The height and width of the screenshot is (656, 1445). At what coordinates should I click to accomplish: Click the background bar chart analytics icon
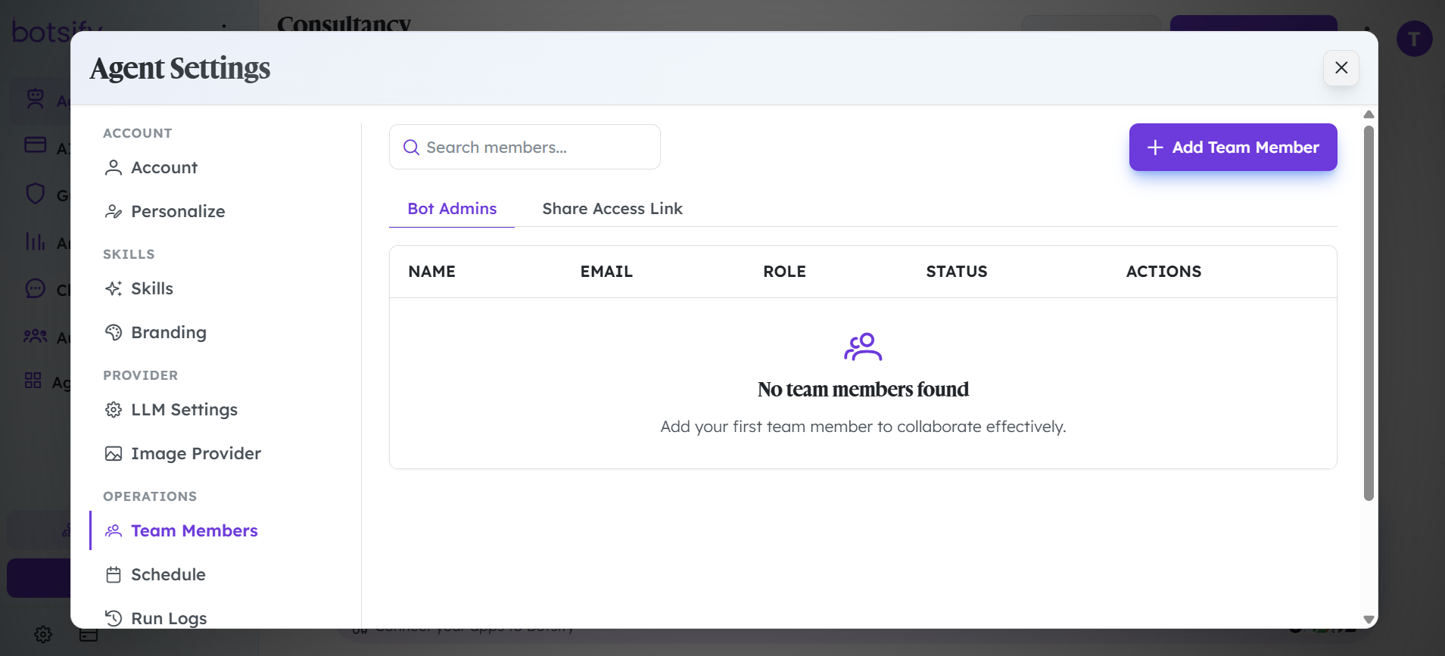36,241
